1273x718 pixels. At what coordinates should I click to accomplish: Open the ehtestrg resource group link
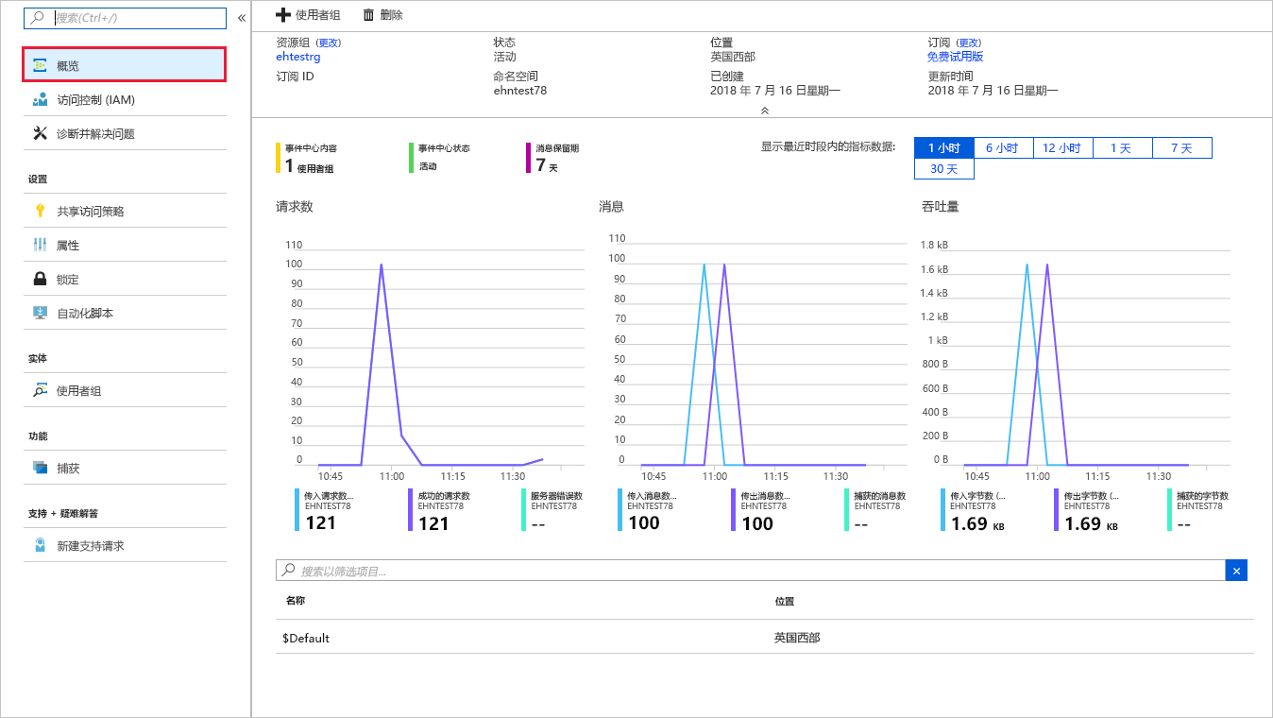[x=298, y=57]
